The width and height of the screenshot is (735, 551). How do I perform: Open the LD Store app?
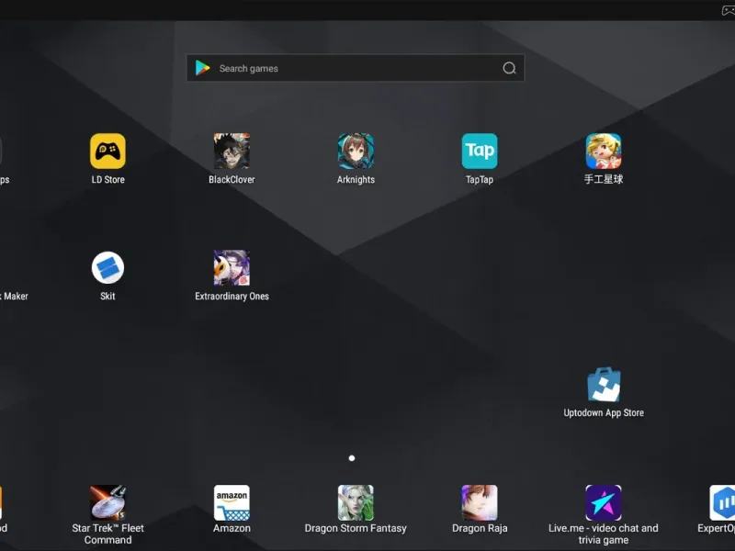coord(107,151)
